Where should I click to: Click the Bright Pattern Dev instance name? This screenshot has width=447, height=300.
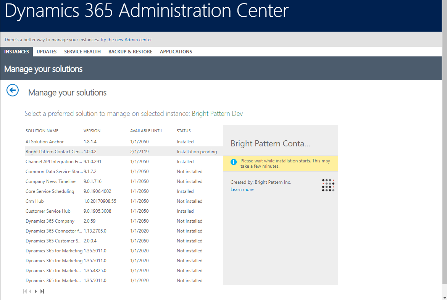click(217, 114)
